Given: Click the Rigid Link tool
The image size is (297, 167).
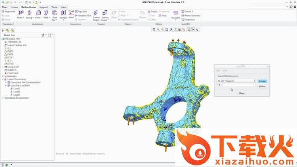Looking at the screenshot, I should [x=81, y=12].
